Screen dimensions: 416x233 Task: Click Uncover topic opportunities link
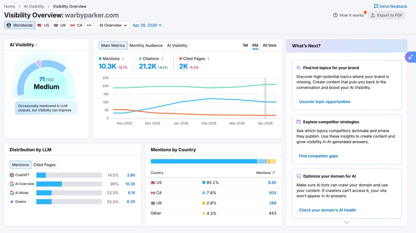pyautogui.click(x=324, y=102)
